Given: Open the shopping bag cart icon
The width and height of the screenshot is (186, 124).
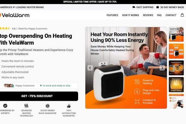Looking at the screenshot, I should point(182,15).
